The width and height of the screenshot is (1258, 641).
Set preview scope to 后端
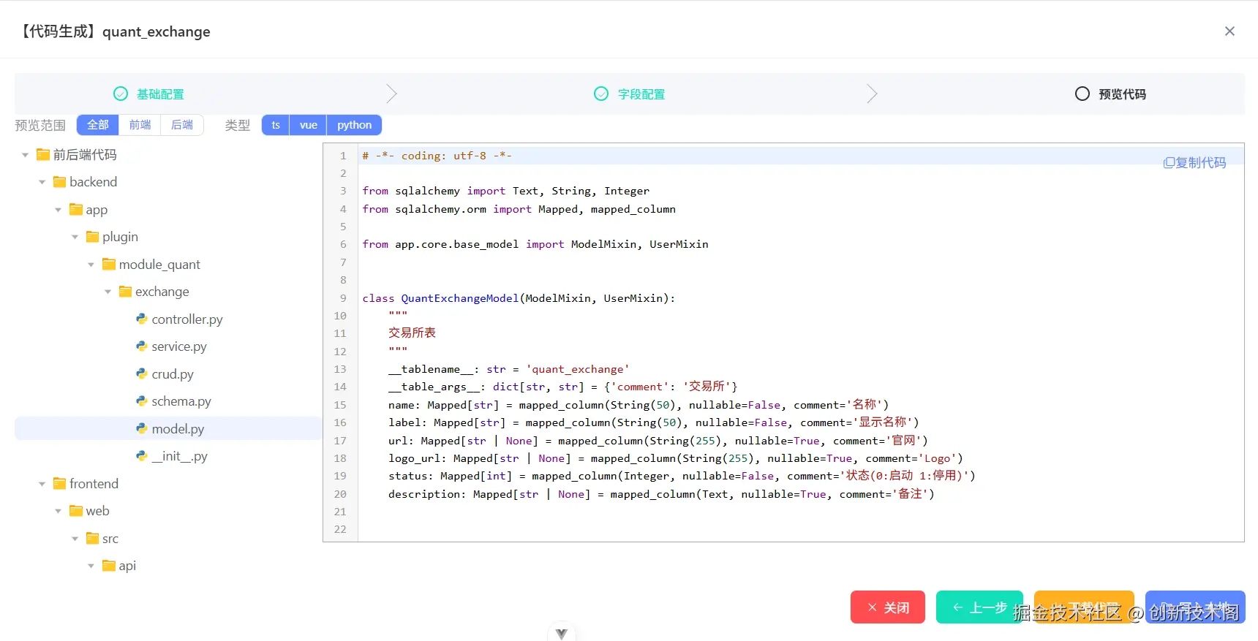pyautogui.click(x=182, y=125)
